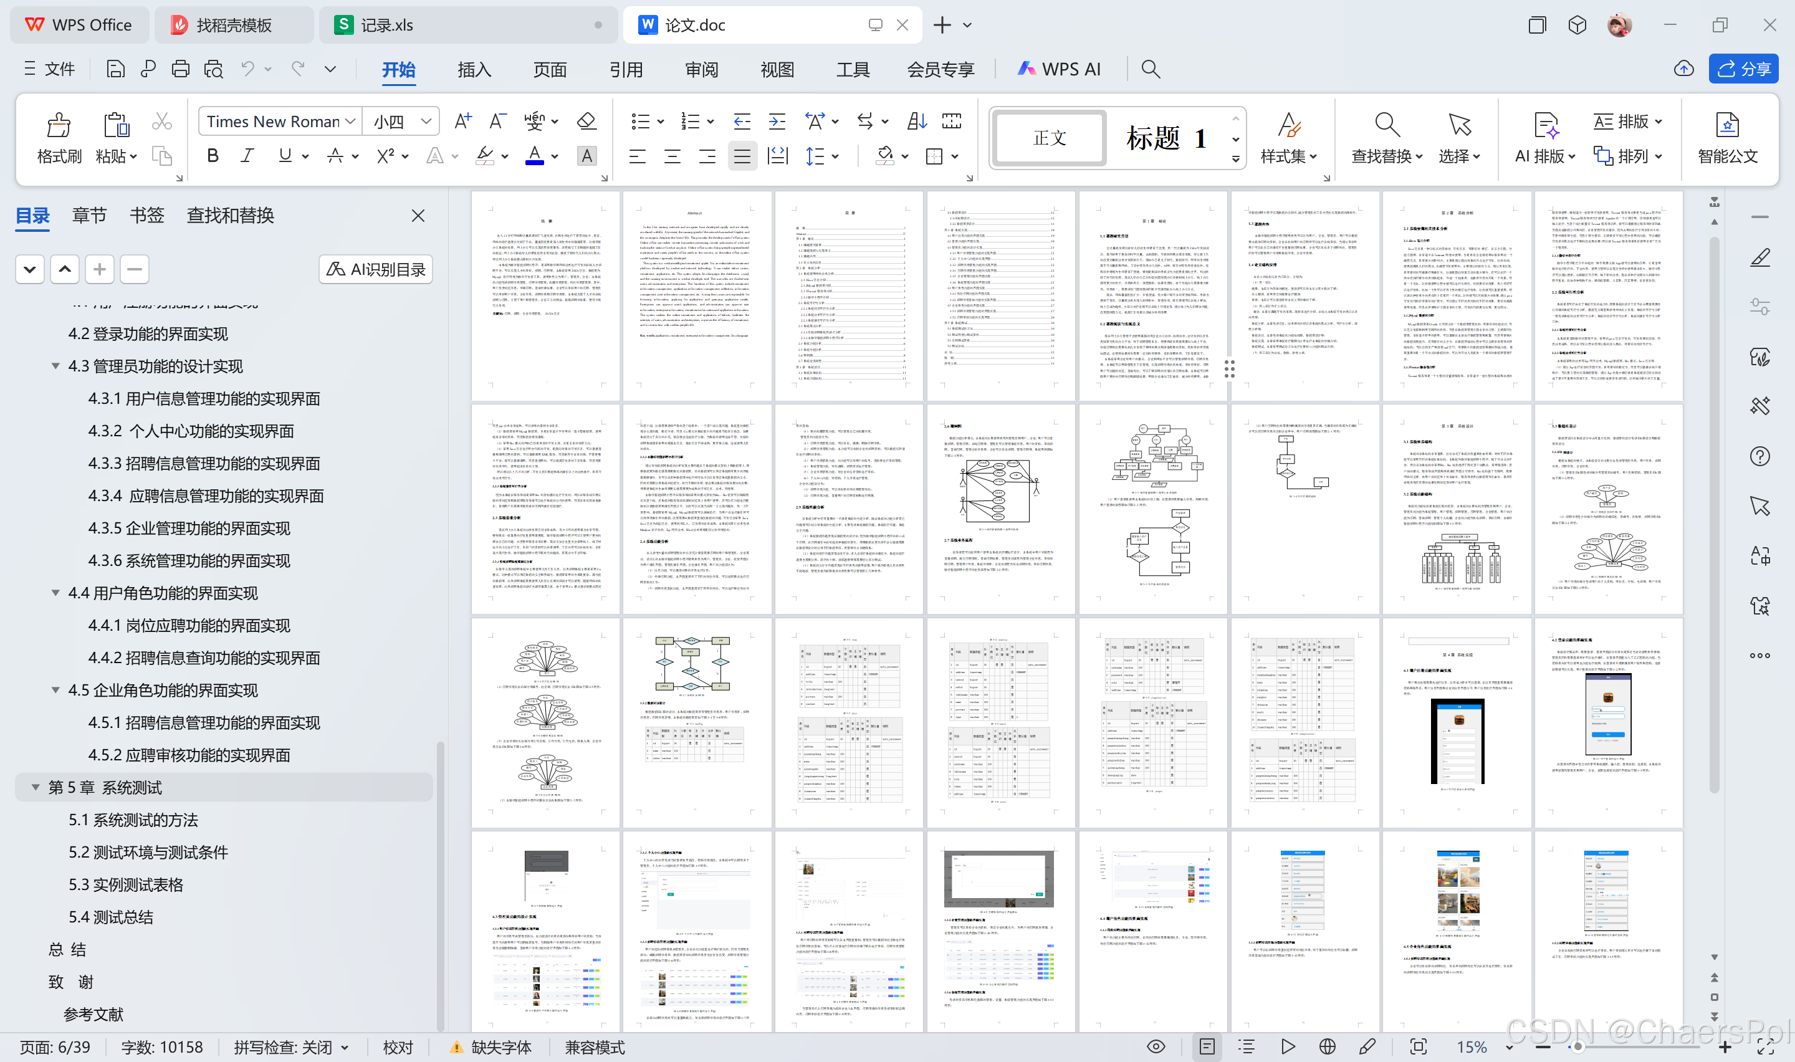Toggle justify alignment button

point(742,156)
